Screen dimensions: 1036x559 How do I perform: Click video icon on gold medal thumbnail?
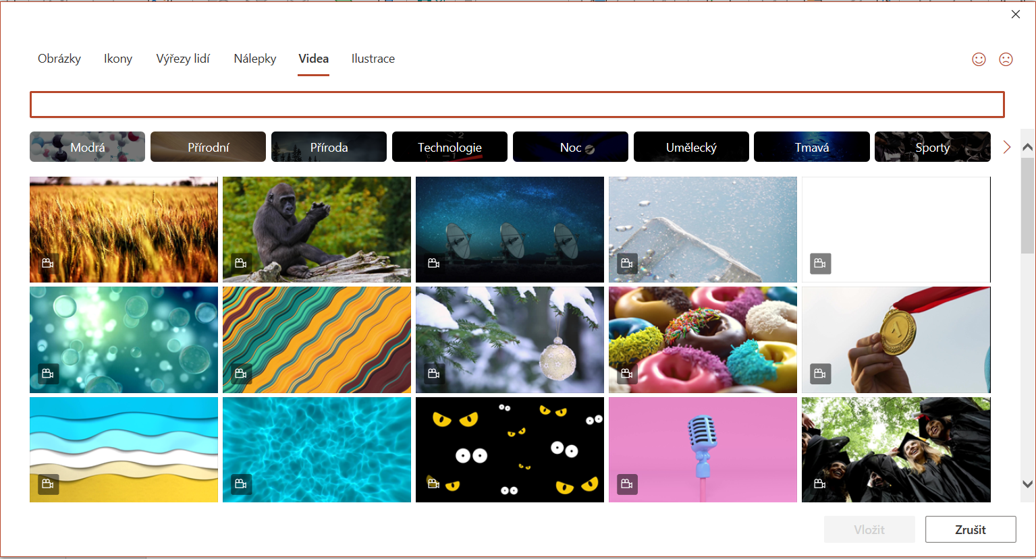pos(820,373)
